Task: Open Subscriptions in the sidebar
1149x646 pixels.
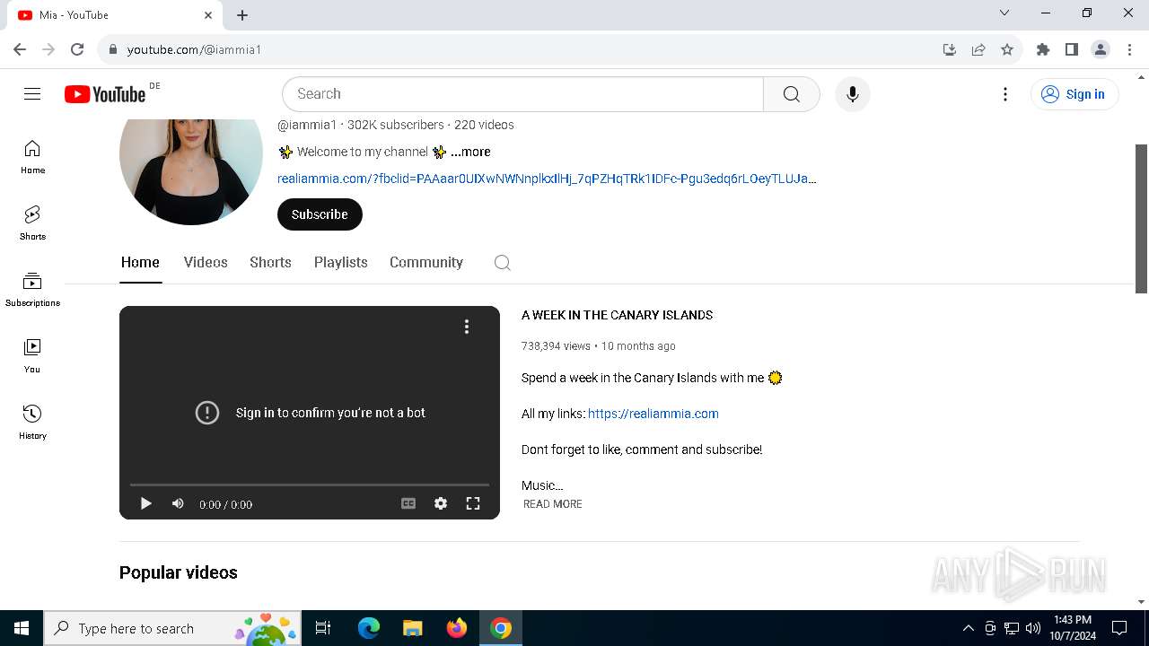Action: point(32,290)
